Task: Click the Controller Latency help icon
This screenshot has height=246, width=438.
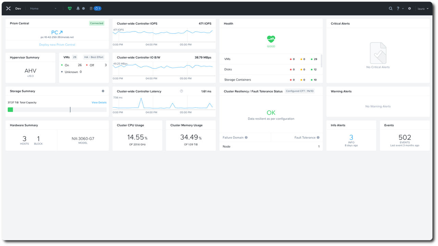Action: [x=181, y=91]
